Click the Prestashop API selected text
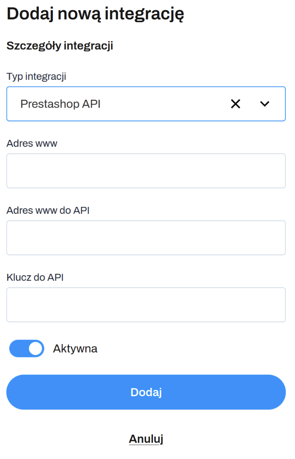This screenshot has width=295, height=459. point(60,104)
